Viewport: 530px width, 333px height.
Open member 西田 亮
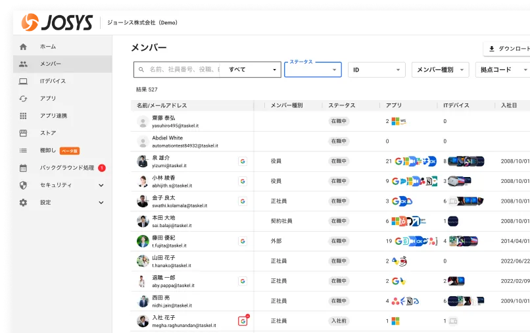161,298
